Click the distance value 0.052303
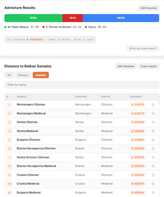The height and width of the screenshot is (197, 164). tap(138, 175)
